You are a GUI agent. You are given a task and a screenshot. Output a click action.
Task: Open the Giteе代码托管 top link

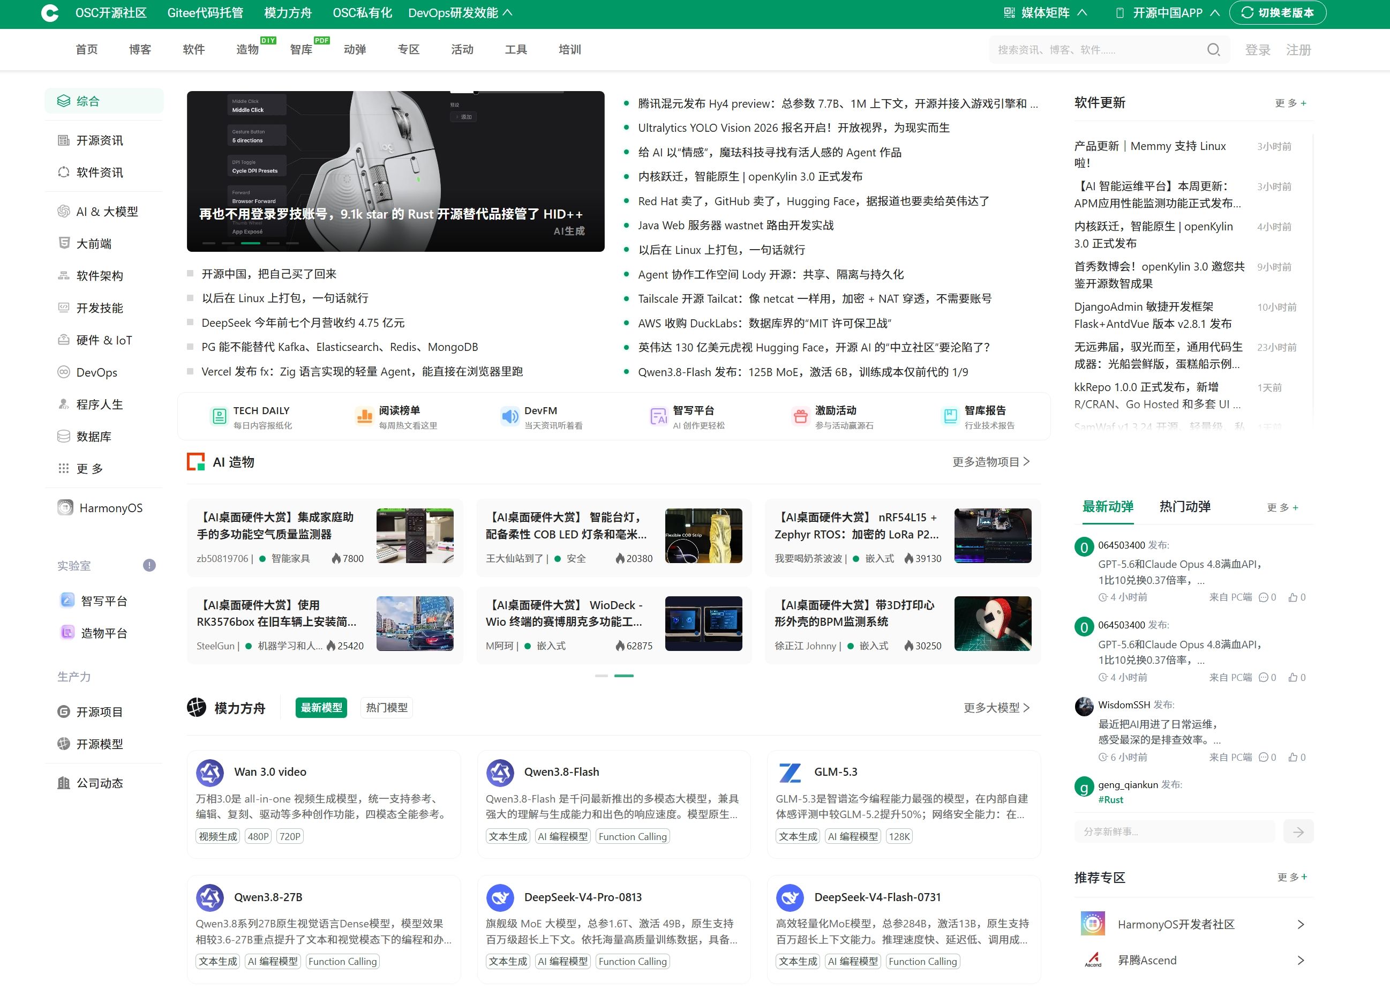[205, 13]
